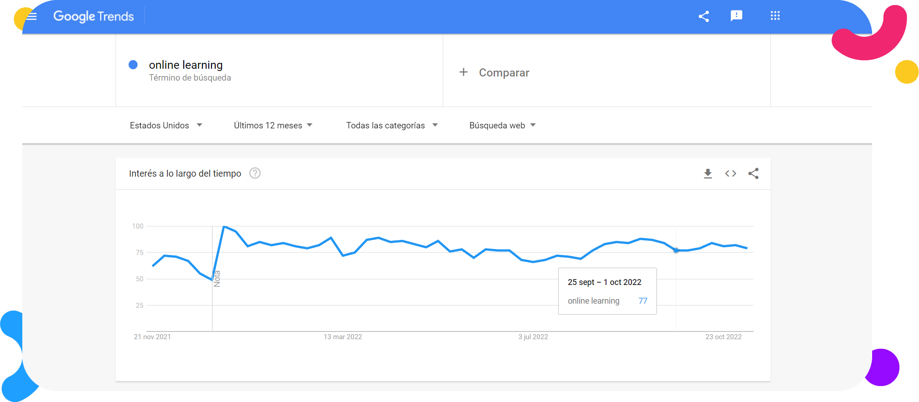Click the chart peak at 100
The height and width of the screenshot is (402, 919).
coord(224,226)
